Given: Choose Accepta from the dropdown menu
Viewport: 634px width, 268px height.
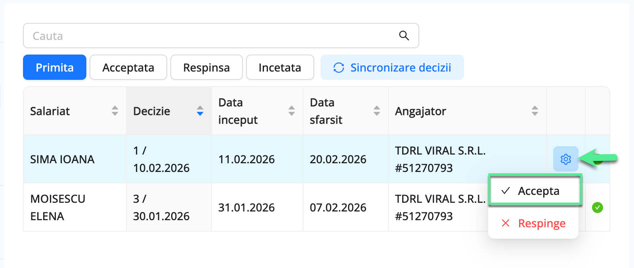Looking at the screenshot, I should 538,191.
